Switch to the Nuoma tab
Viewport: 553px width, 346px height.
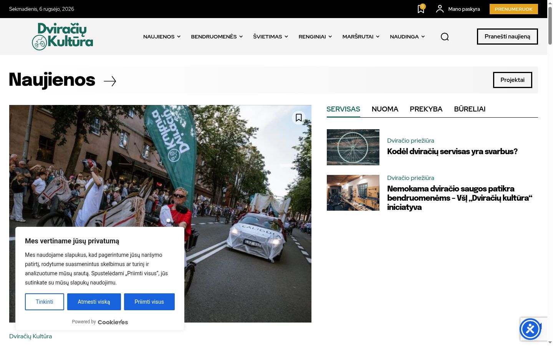(385, 109)
